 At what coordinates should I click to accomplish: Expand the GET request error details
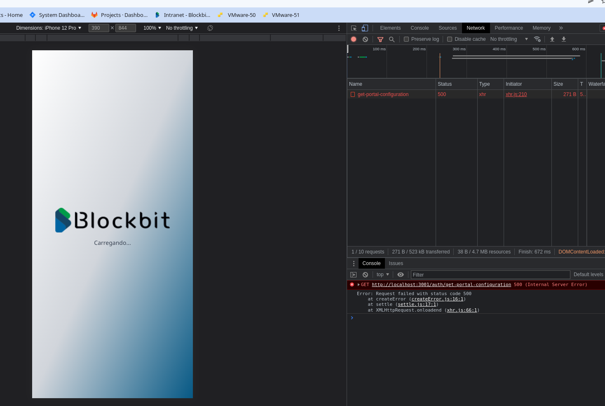359,285
